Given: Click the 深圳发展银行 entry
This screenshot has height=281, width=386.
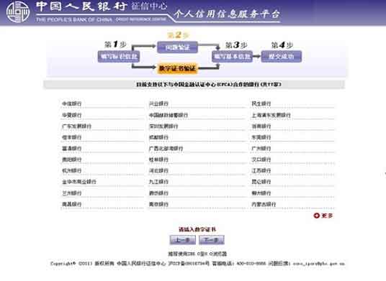Looking at the screenshot, I should pyautogui.click(x=163, y=126).
